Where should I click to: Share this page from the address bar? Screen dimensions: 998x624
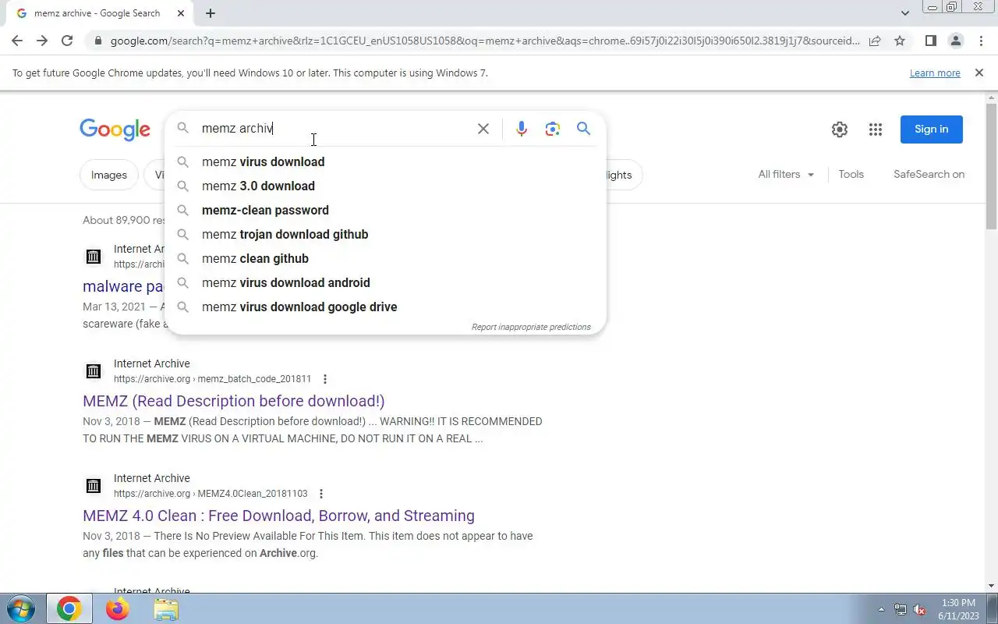coord(875,41)
